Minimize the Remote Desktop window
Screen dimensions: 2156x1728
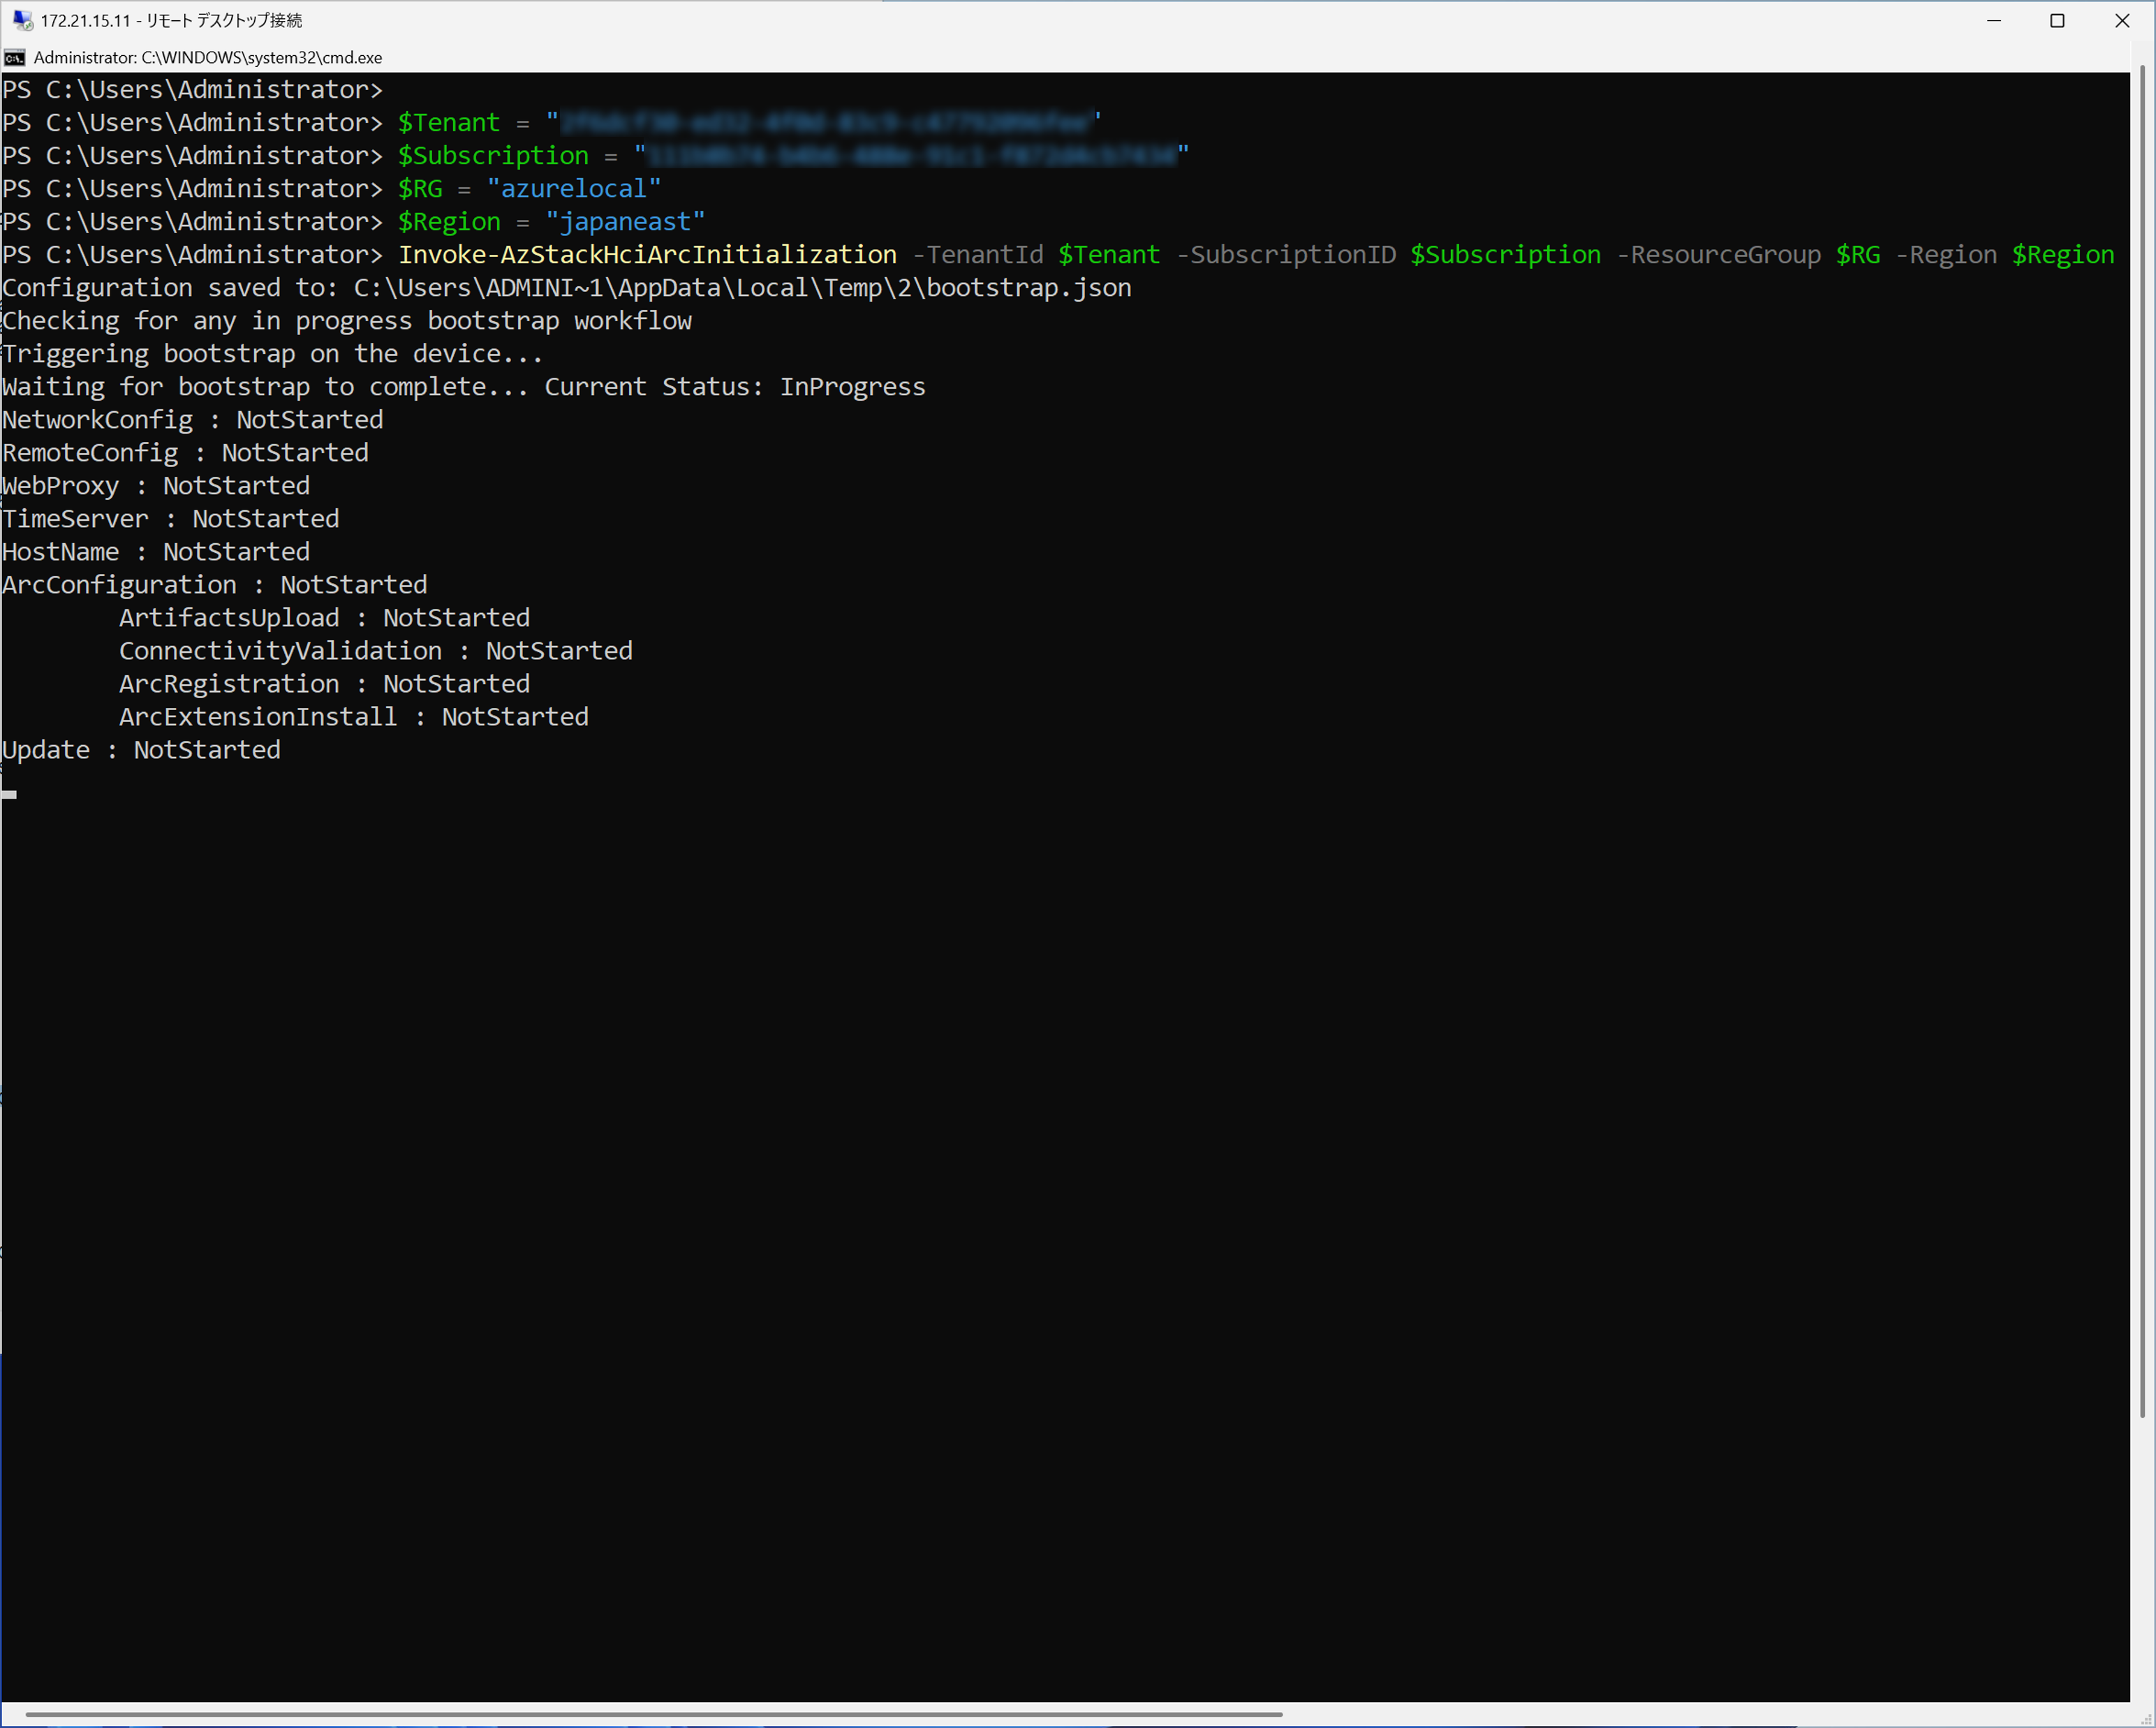pyautogui.click(x=1993, y=20)
